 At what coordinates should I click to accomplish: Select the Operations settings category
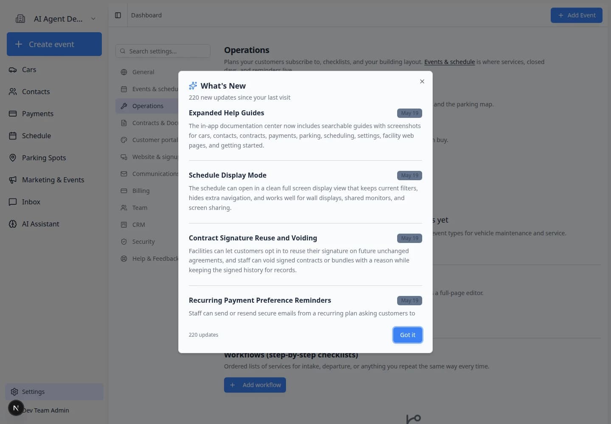click(147, 106)
